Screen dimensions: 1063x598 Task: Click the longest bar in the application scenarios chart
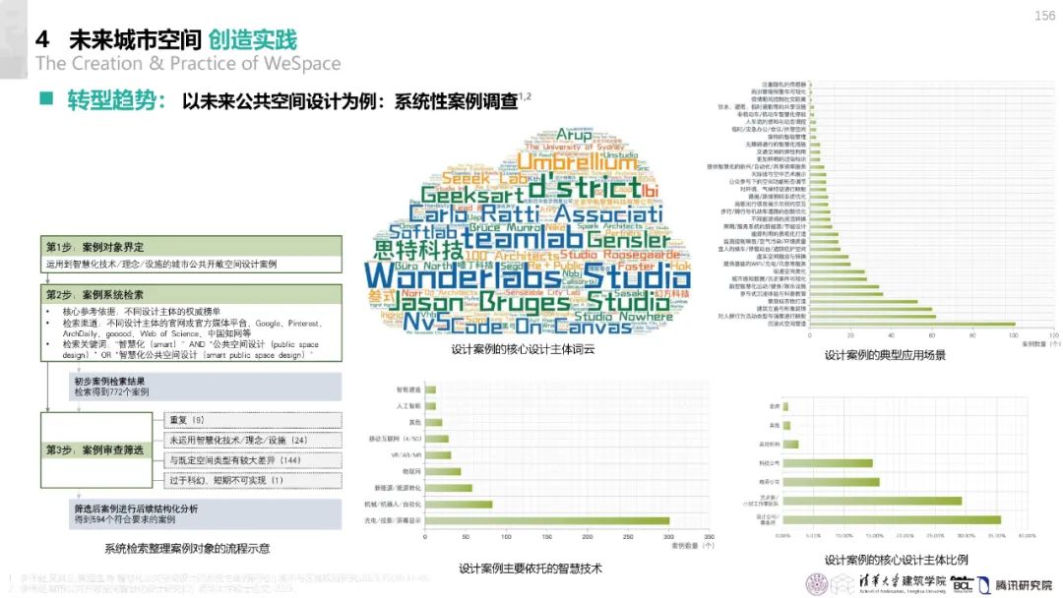912,324
